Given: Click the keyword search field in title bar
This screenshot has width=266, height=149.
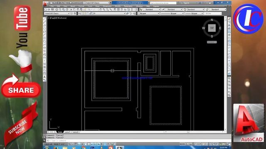Looking at the screenshot, I should pyautogui.click(x=163, y=3).
